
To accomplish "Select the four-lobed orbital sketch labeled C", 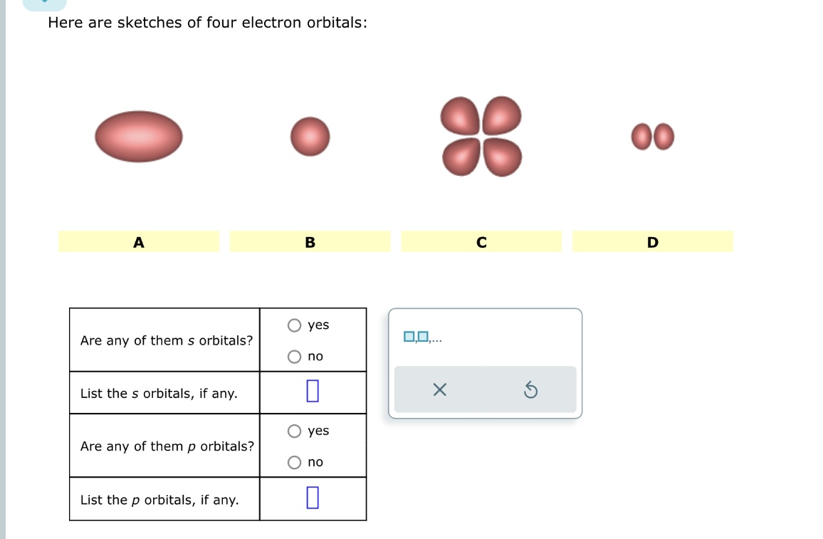I will coord(481,137).
